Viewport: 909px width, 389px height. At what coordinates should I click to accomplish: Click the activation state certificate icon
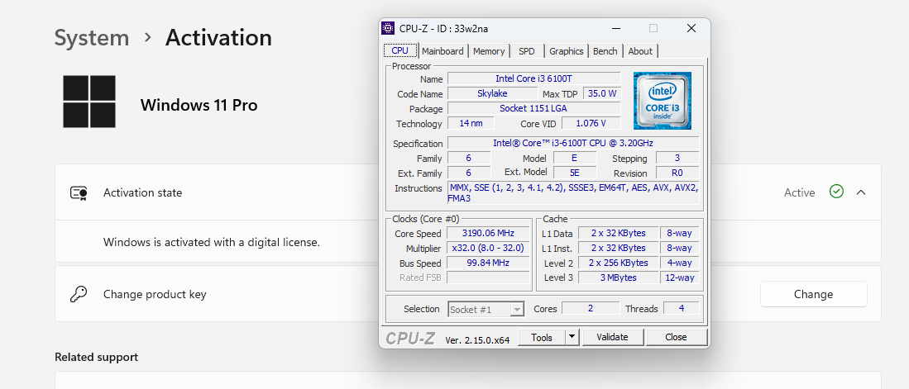(x=79, y=192)
